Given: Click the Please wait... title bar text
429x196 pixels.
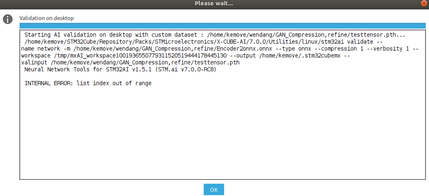Looking at the screenshot, I should (x=214, y=3).
